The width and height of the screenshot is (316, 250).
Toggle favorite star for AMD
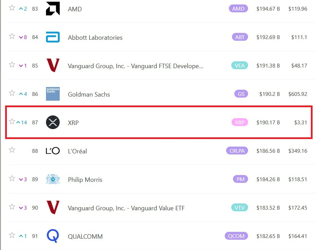12,8
